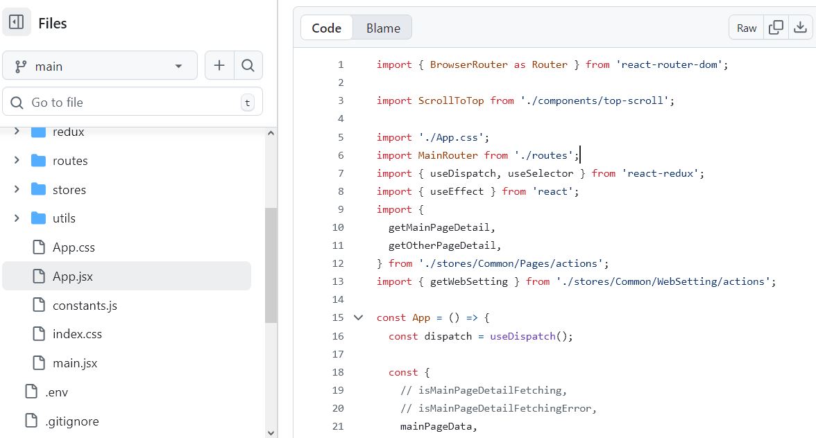Switch to the Blame tab
The width and height of the screenshot is (816, 438).
382,27
